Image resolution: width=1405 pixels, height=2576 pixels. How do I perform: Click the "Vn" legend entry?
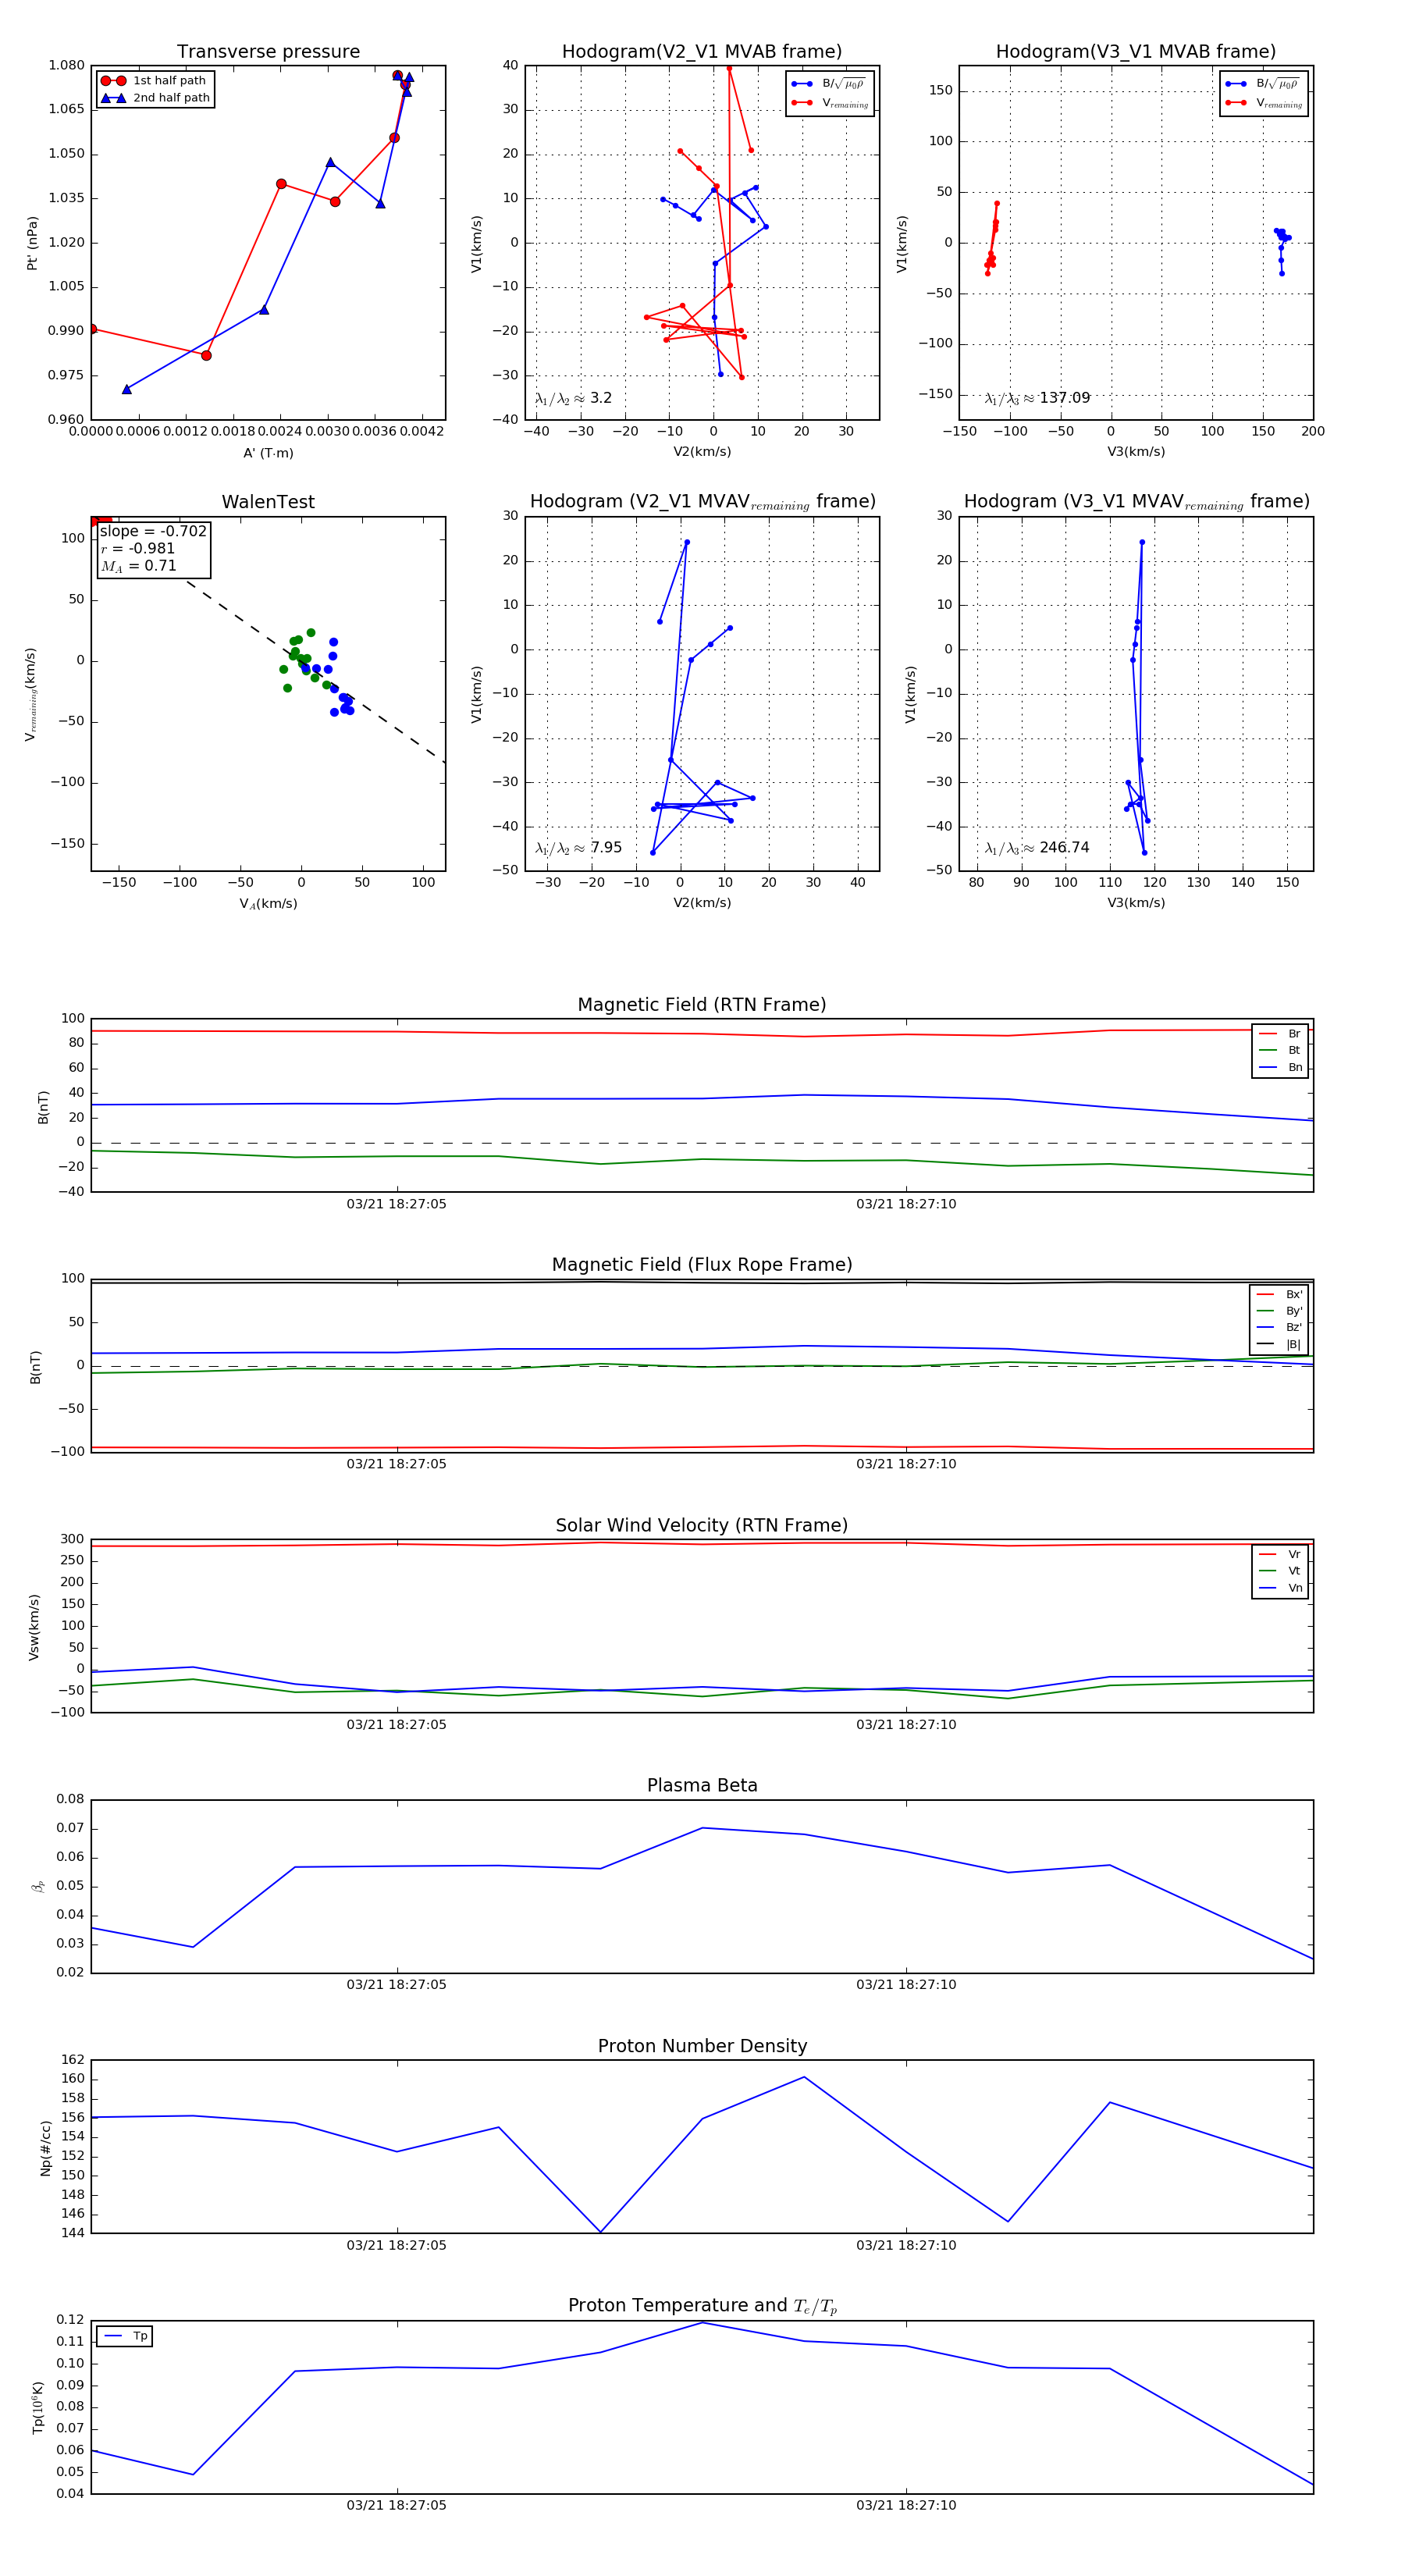pyautogui.click(x=1280, y=1588)
